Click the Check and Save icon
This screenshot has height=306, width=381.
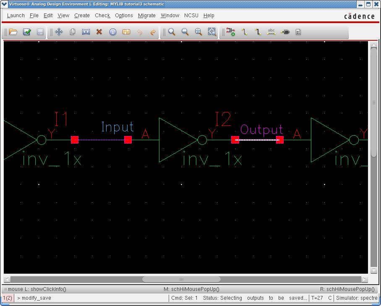27,32
